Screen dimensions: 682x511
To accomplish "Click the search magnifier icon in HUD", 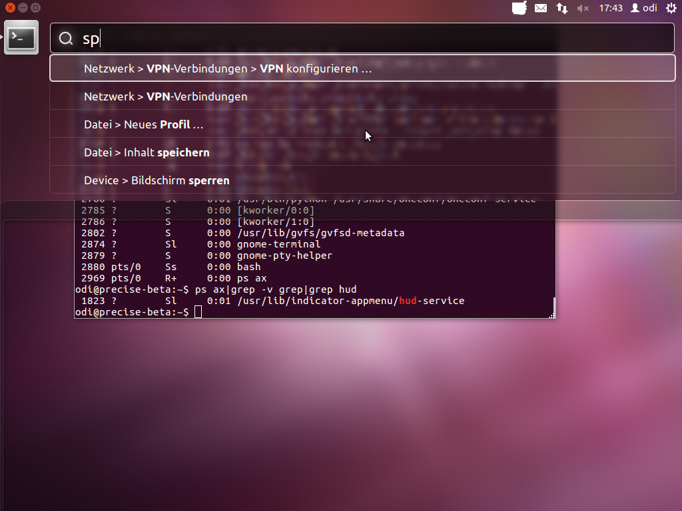I will tap(66, 39).
